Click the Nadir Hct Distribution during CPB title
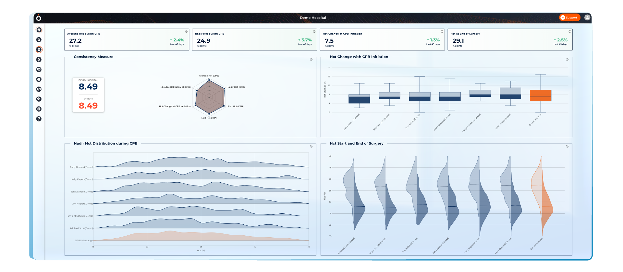The height and width of the screenshot is (272, 623). click(x=105, y=143)
